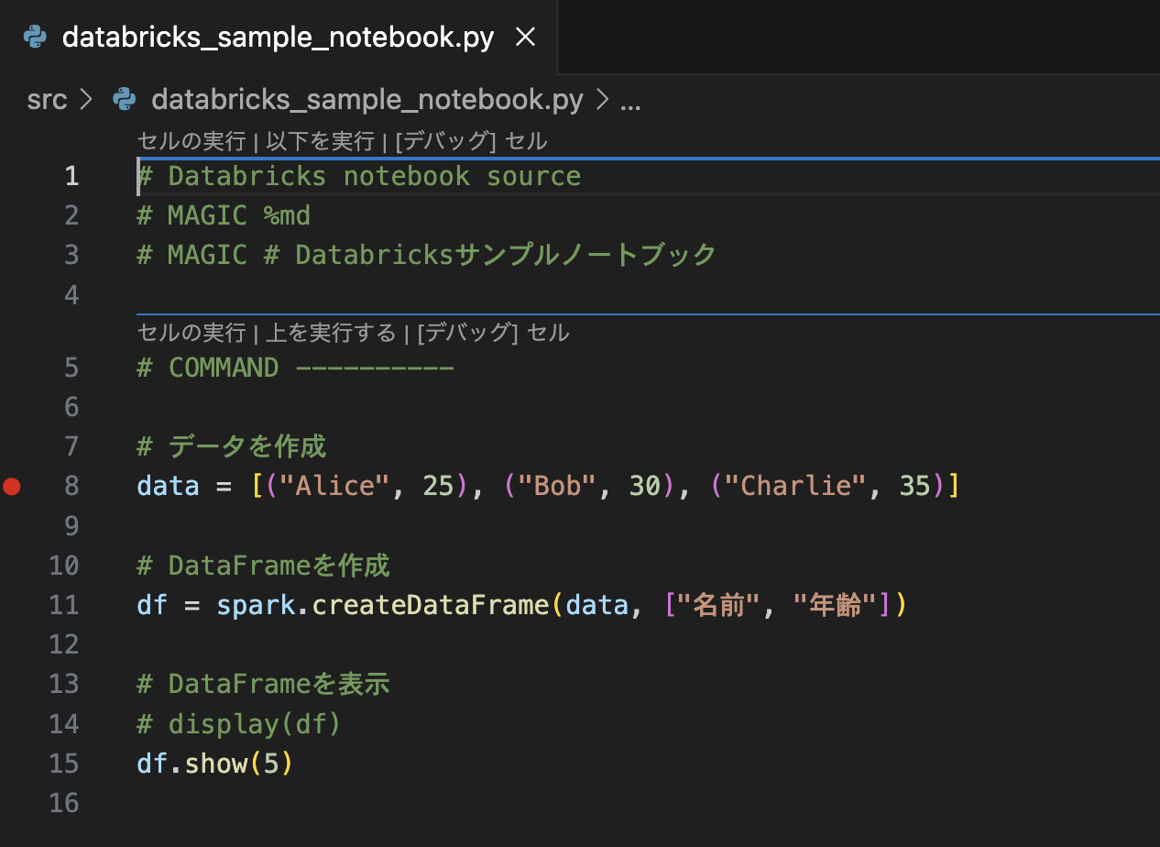Viewport: 1160px width, 847px height.
Task: Open the databricks_sample_notebook.py breadcrumb dropdown
Action: pyautogui.click(x=367, y=99)
